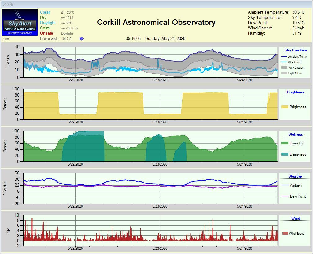Click the teal Dampness legend swatch

coord(284,154)
